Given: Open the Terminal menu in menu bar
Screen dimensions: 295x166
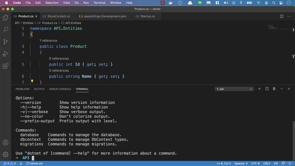Looking at the screenshot, I should point(100,3).
